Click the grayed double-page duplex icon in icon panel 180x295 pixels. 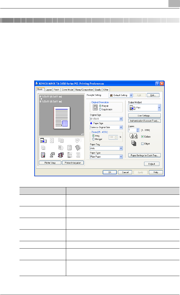pos(61,140)
